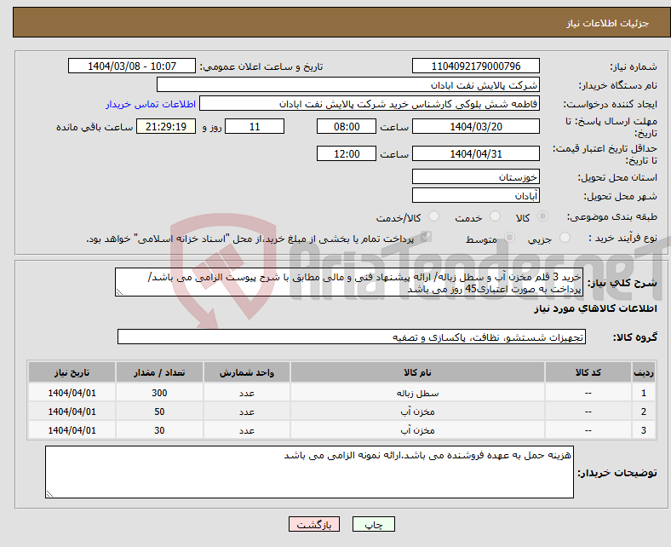The image size is (671, 547).
Task: Click the کد کالا column header
Action: [588, 372]
